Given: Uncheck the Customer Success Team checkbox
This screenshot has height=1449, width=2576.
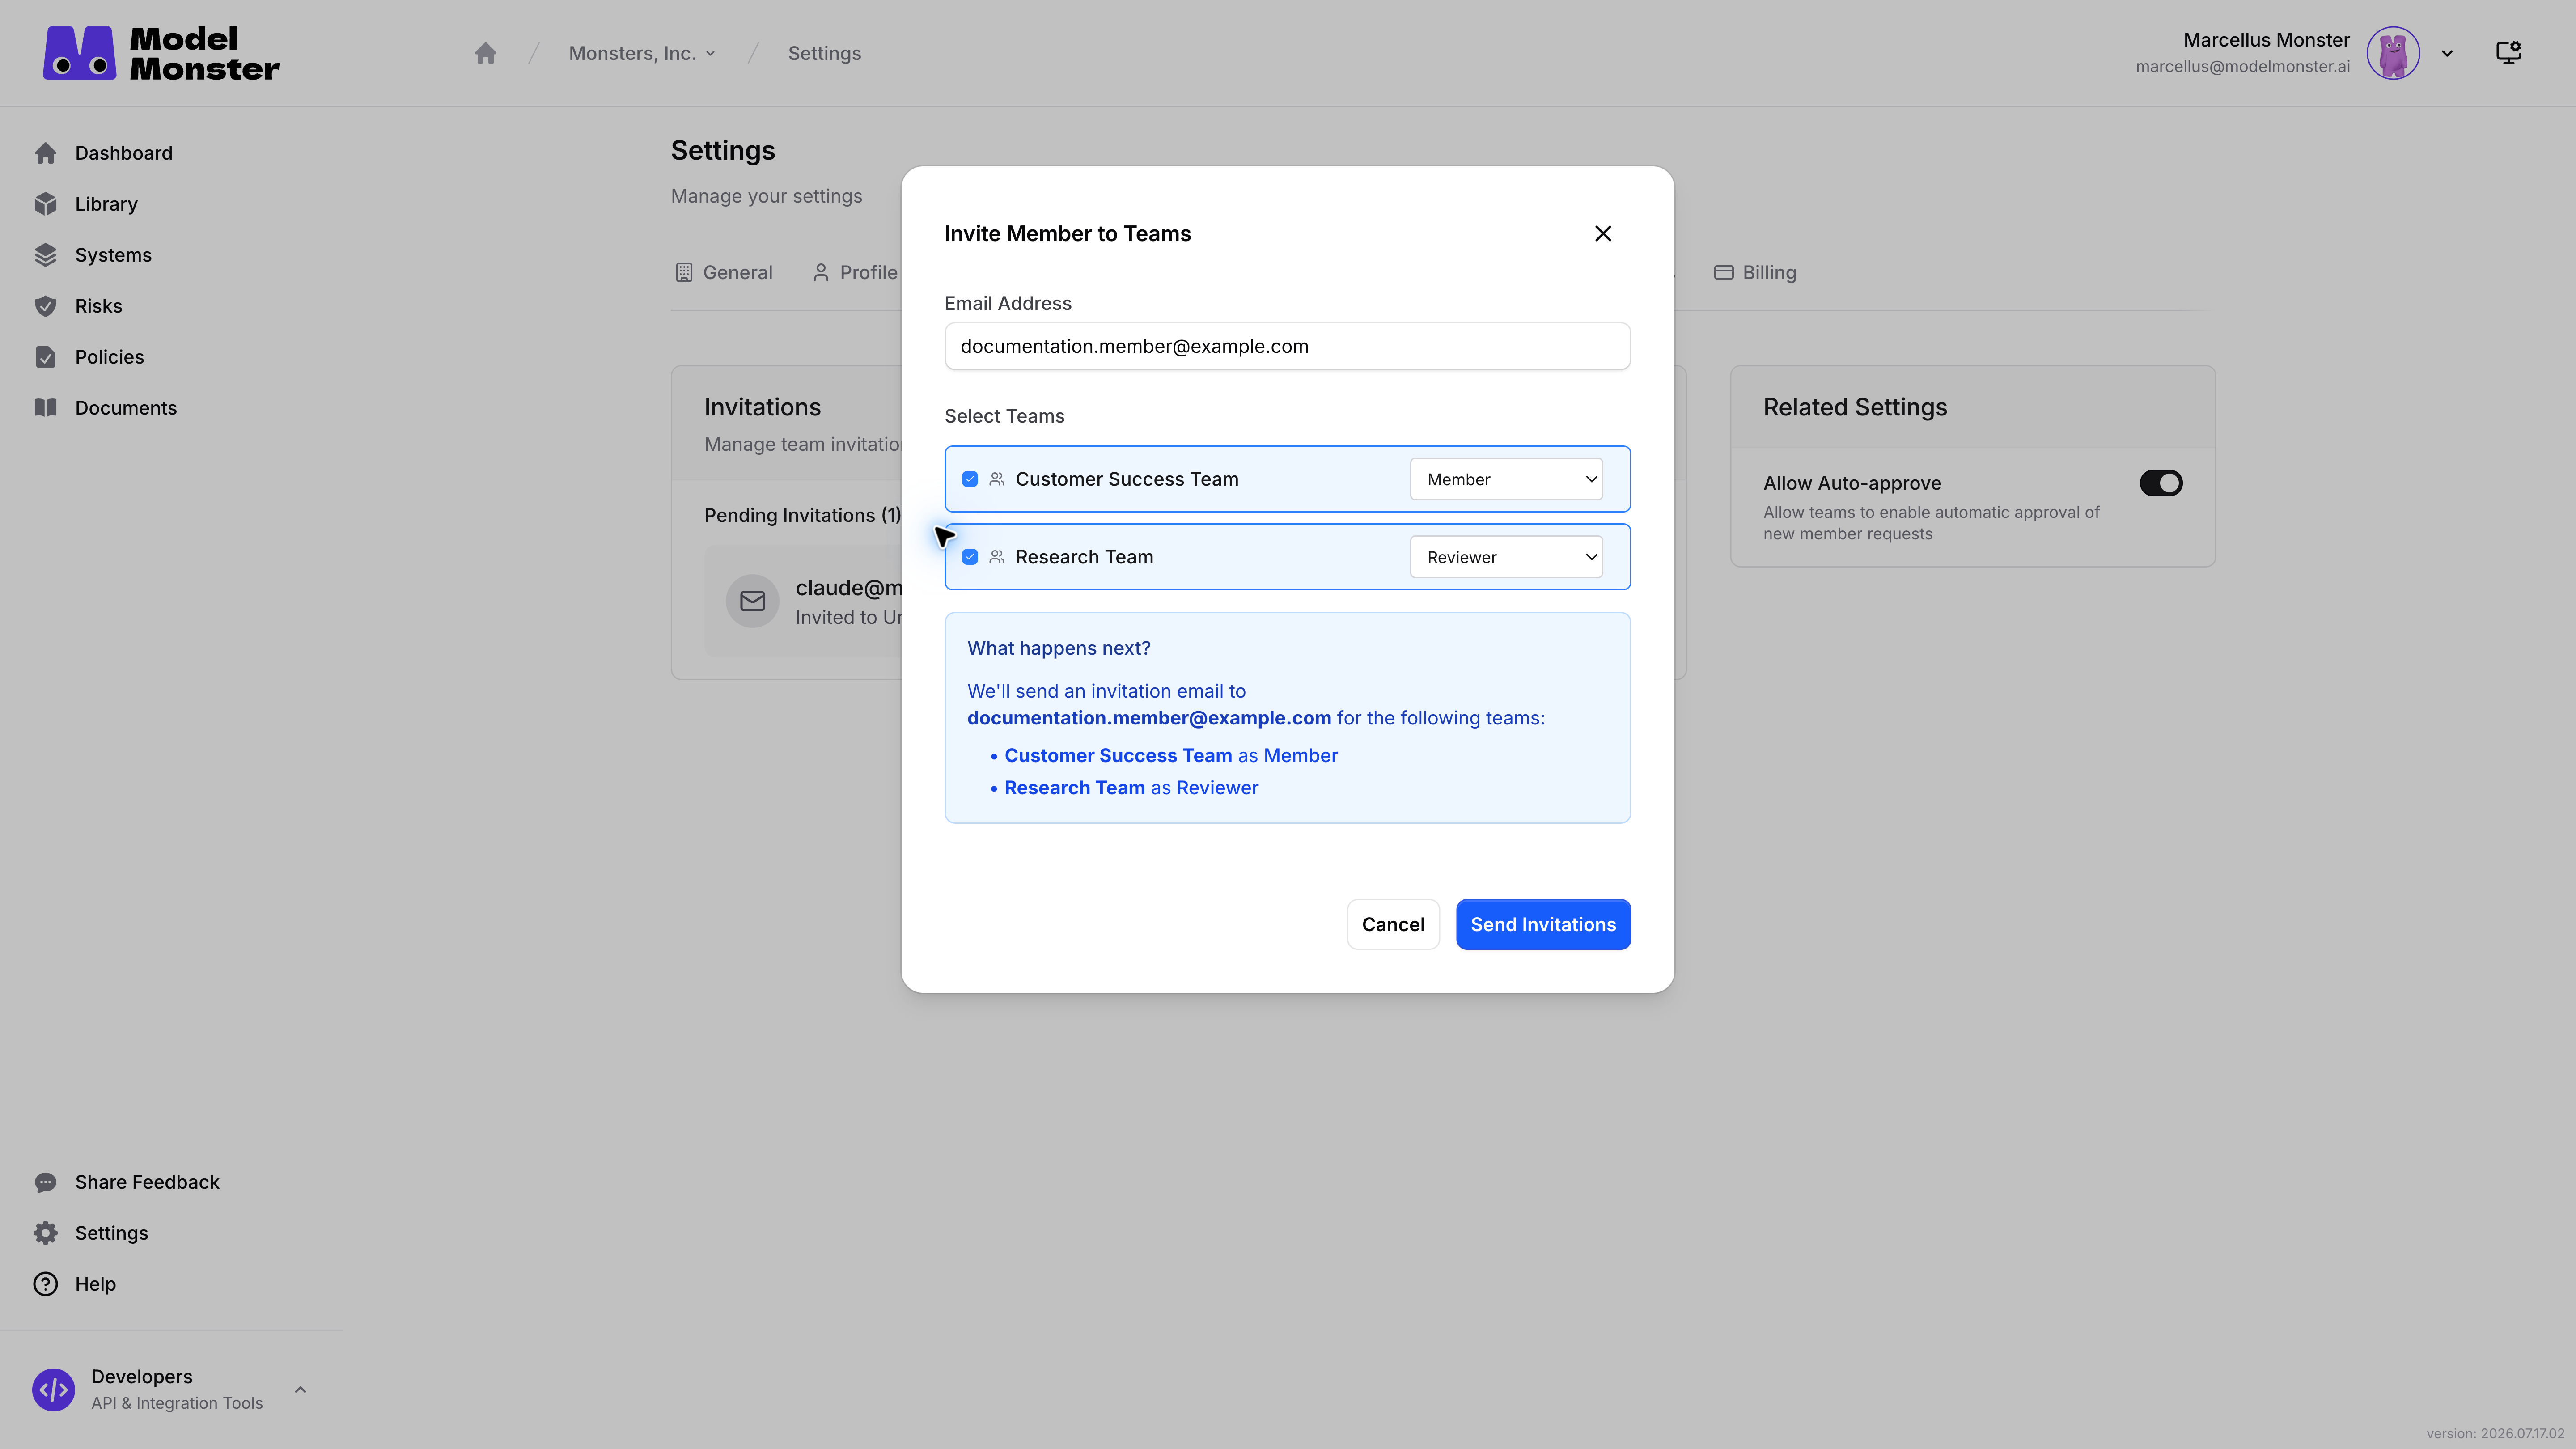Looking at the screenshot, I should (x=970, y=479).
